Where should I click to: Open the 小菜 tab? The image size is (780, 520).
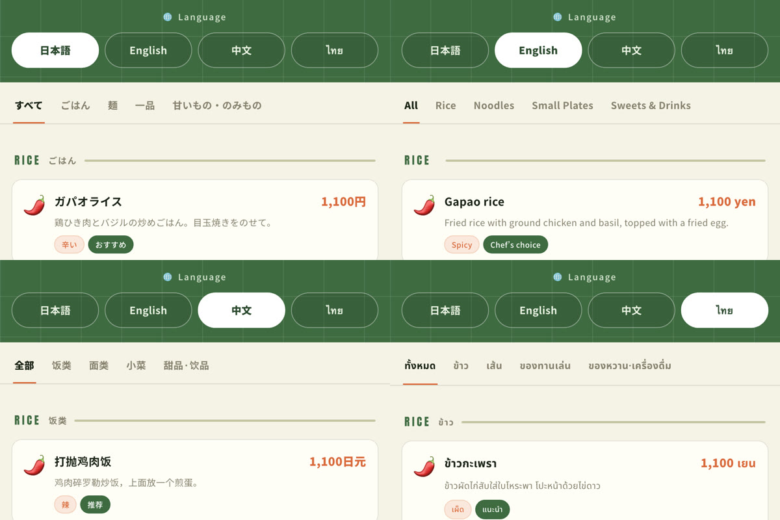(136, 365)
